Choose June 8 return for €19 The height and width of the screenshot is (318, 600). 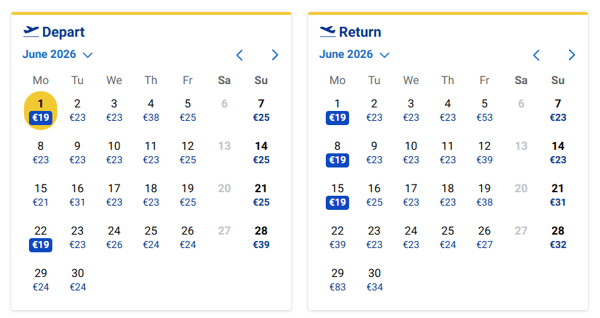point(338,153)
